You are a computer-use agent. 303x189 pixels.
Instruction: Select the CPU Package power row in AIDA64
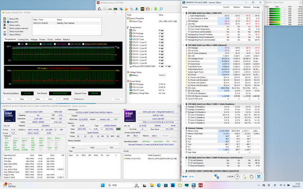point(153,84)
